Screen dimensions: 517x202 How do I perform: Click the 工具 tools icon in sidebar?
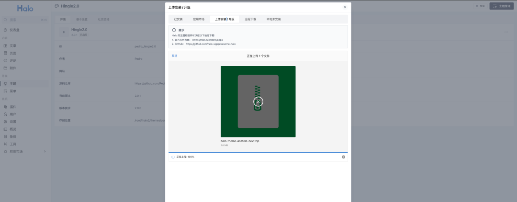point(5,144)
